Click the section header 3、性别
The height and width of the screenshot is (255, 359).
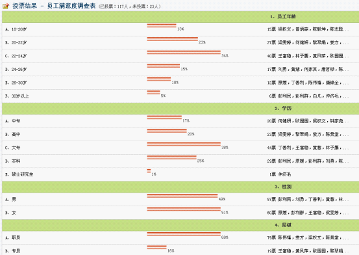283,187
